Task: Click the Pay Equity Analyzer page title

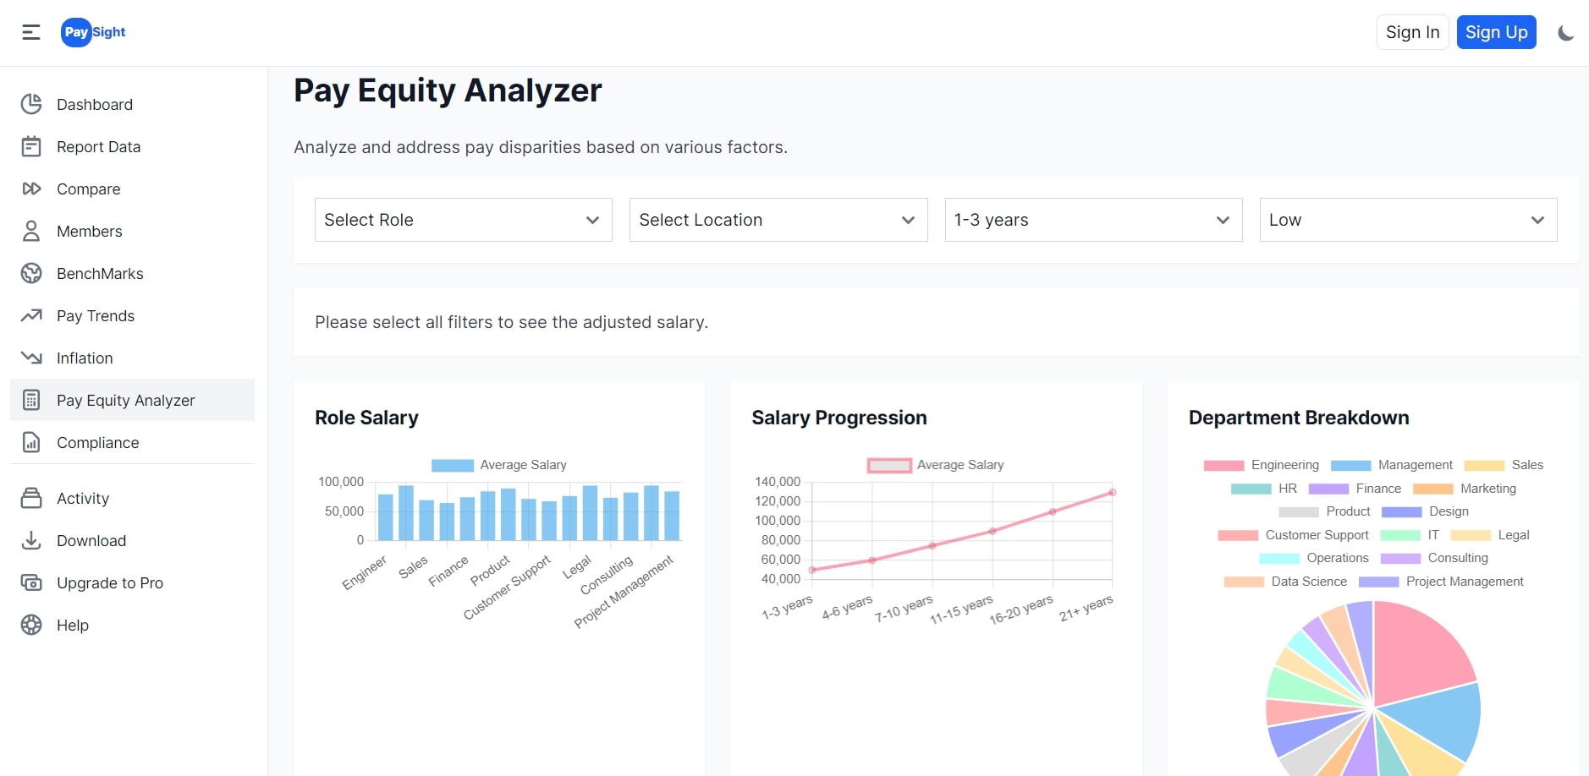Action: tap(448, 90)
